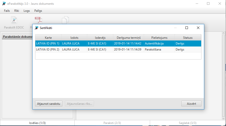Screen dimensions: 226x126
Task: Click the Parakstīt EDOC toolbar icon
Action: click(x=14, y=20)
